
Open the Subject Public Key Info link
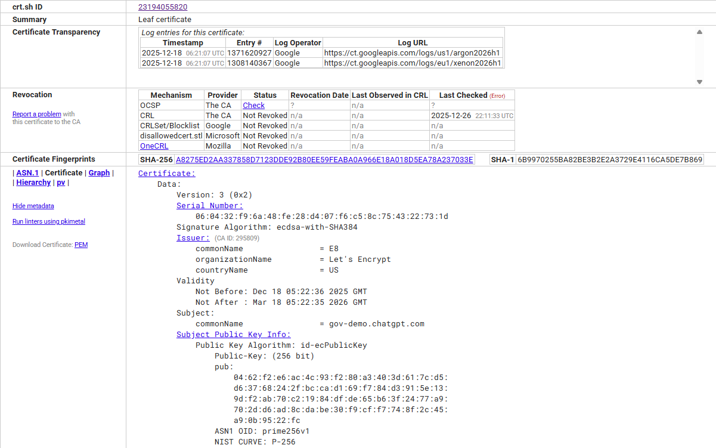(x=233, y=334)
